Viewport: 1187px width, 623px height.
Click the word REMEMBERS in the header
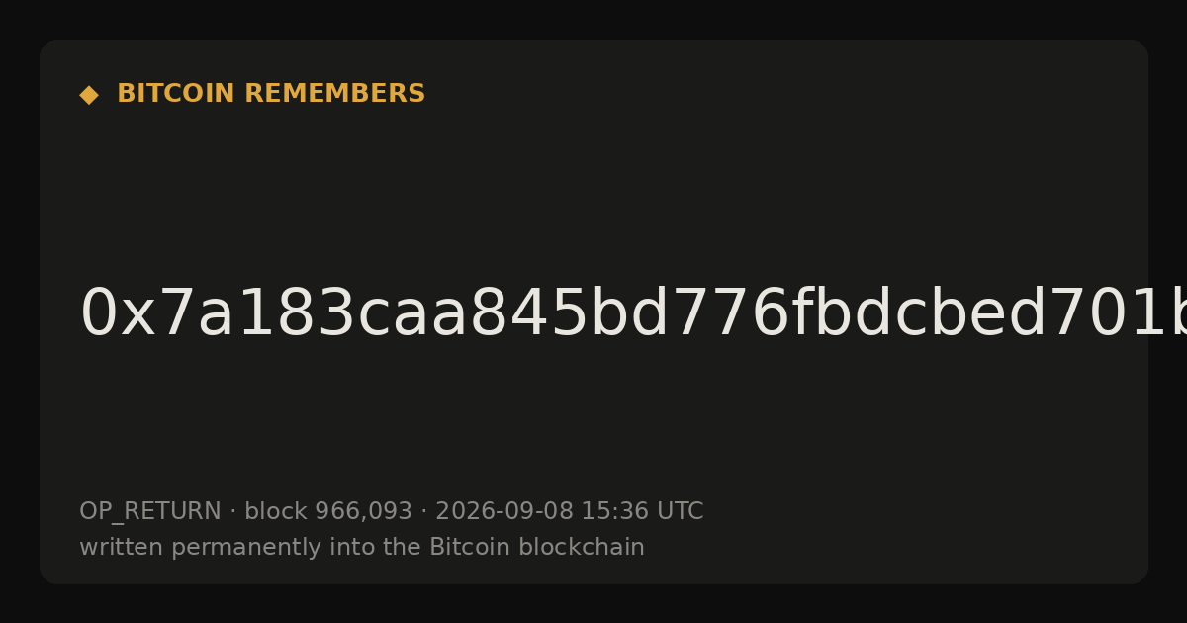click(334, 94)
